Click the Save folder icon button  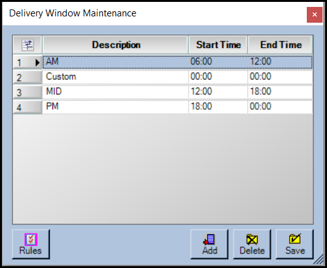295,244
